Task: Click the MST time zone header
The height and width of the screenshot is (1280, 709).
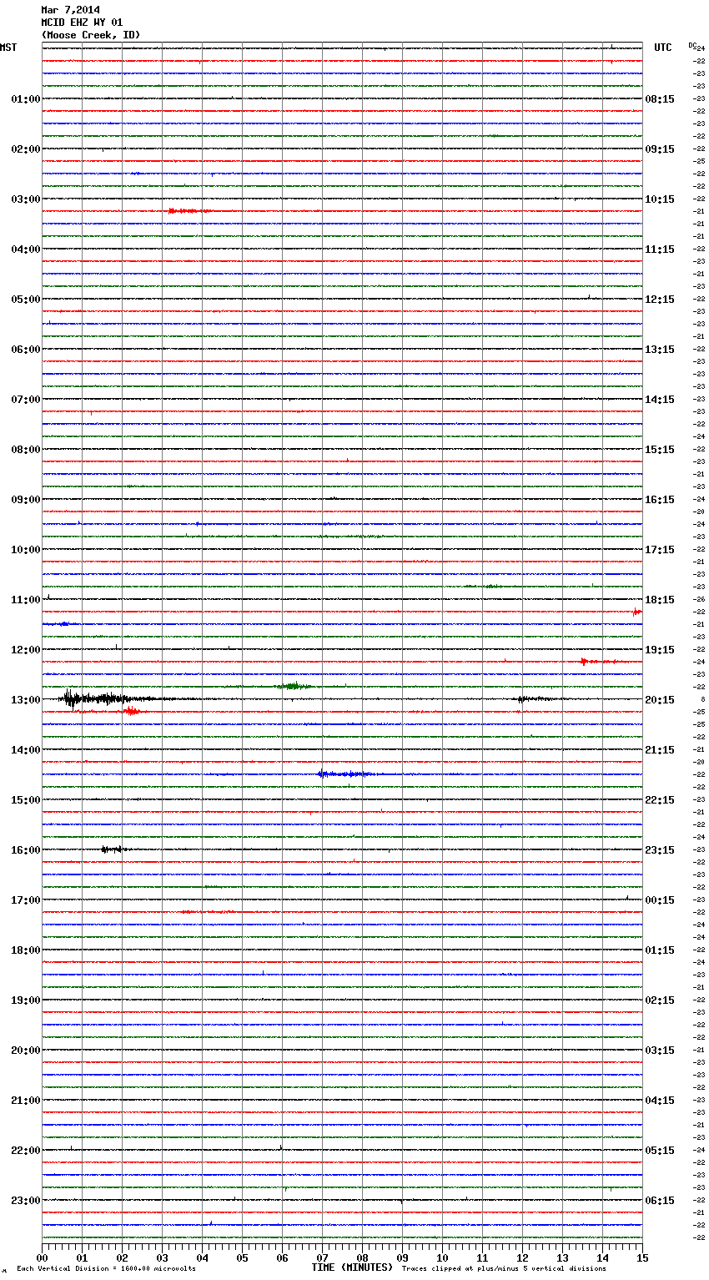Action: point(8,48)
